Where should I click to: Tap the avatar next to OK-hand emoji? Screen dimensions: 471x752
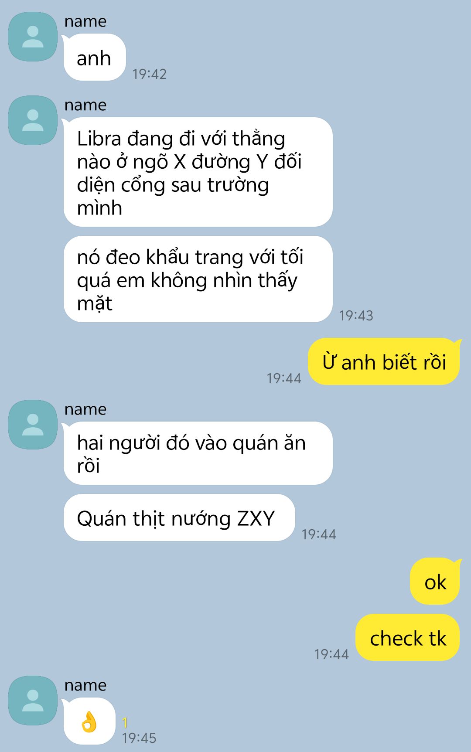[33, 701]
